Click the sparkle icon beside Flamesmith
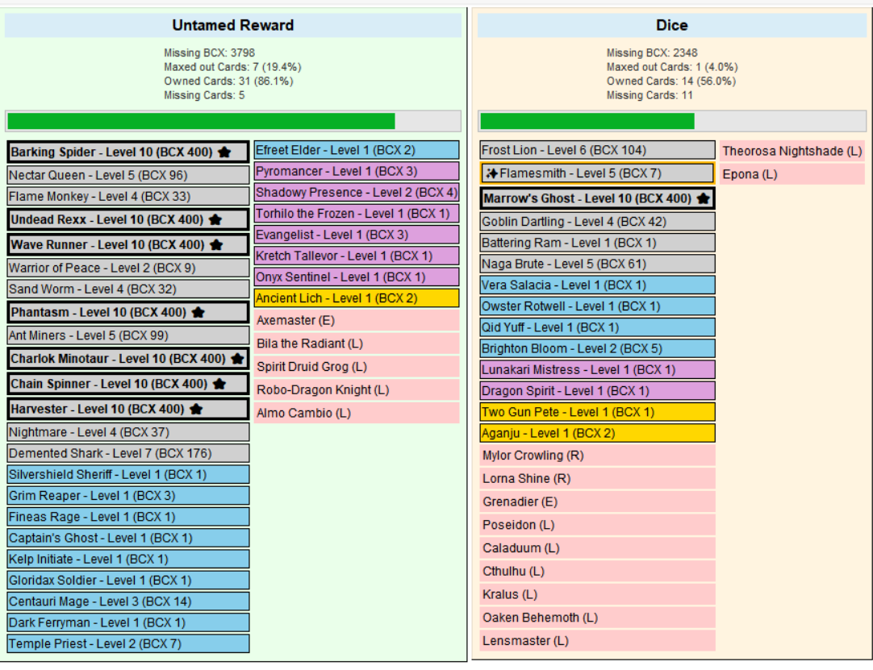Image resolution: width=873 pixels, height=670 pixels. 491,173
